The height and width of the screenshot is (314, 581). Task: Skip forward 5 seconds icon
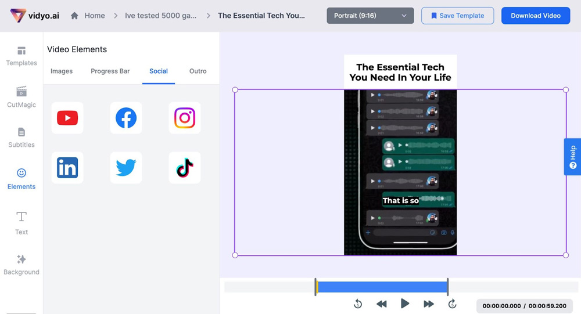[x=452, y=304]
